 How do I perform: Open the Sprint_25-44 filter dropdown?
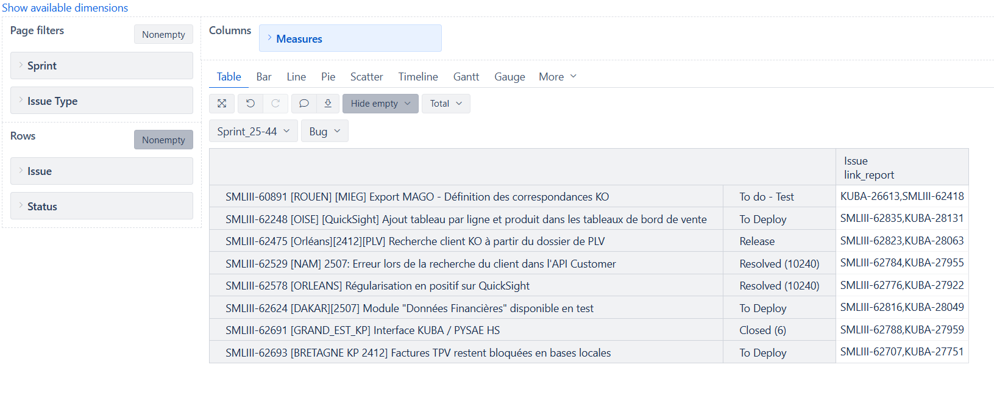pyautogui.click(x=253, y=132)
